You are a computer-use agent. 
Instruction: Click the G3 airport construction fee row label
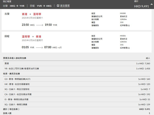(17, 79)
